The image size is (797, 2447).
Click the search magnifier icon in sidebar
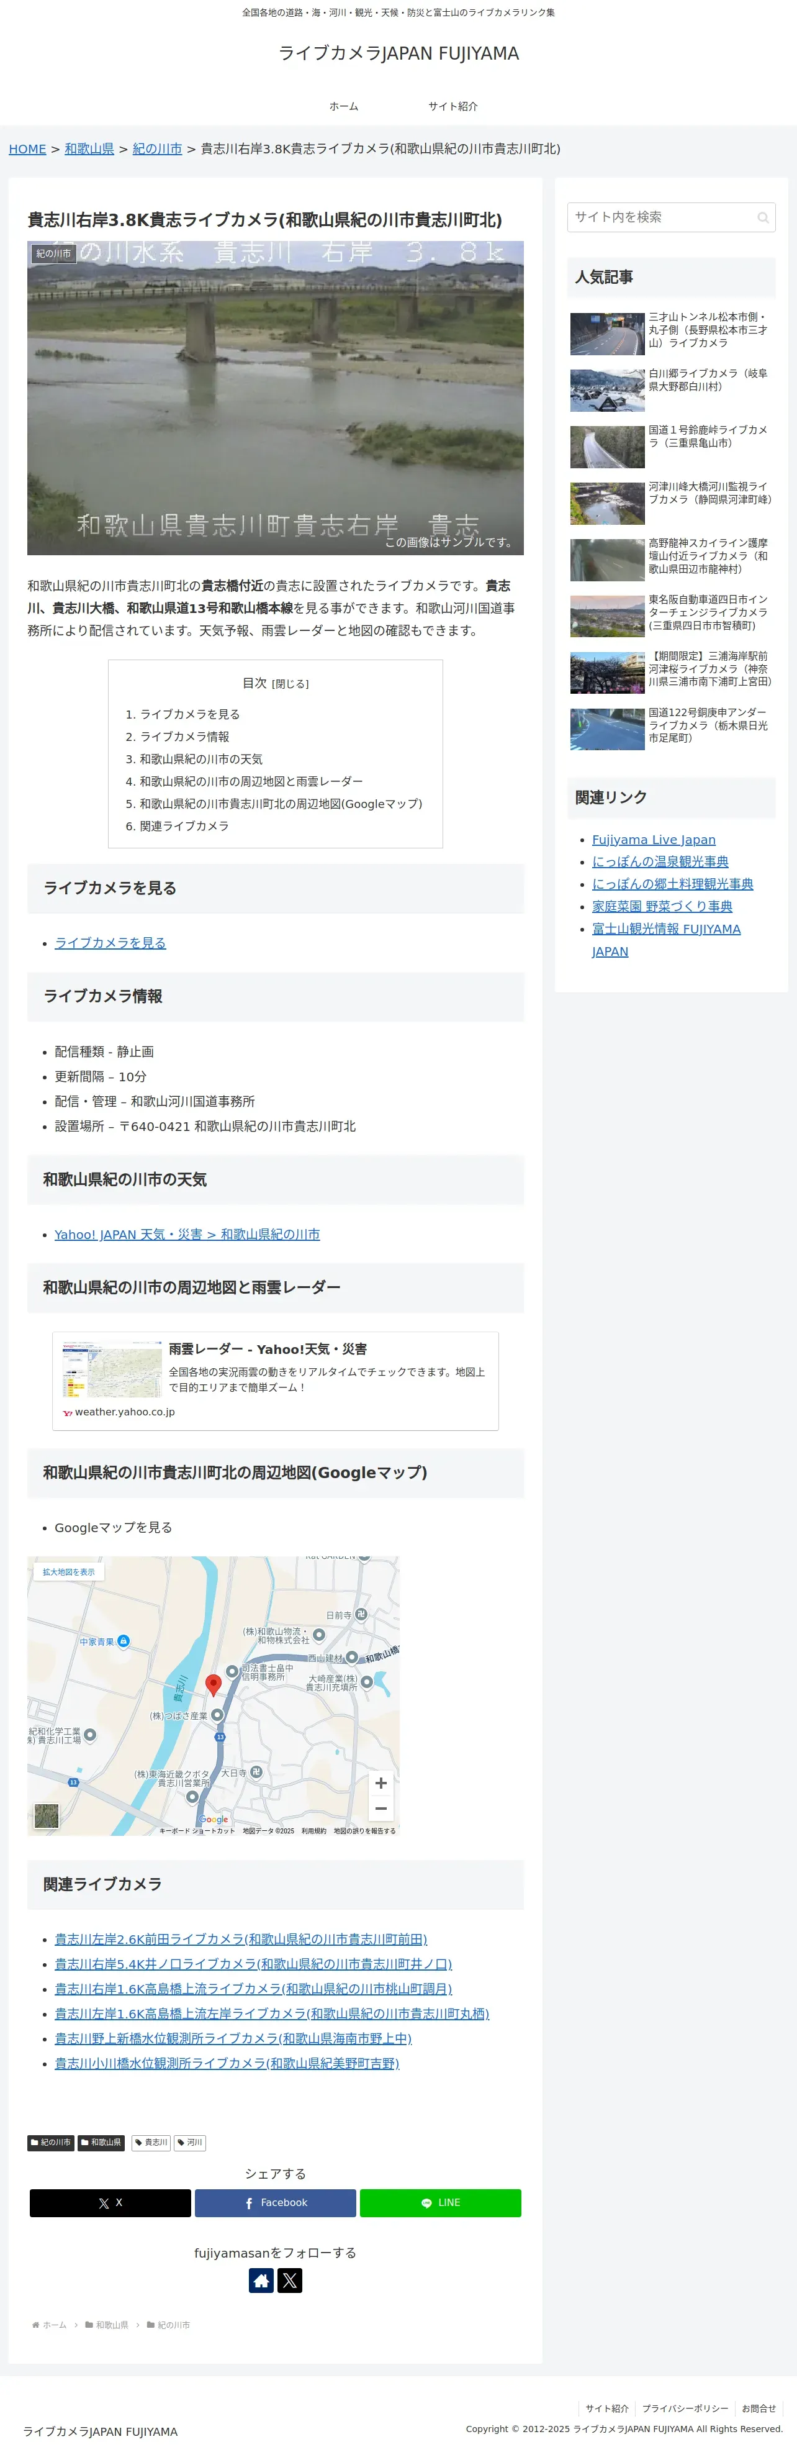tap(762, 217)
